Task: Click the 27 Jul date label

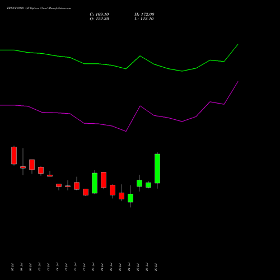Action: click(x=138, y=267)
